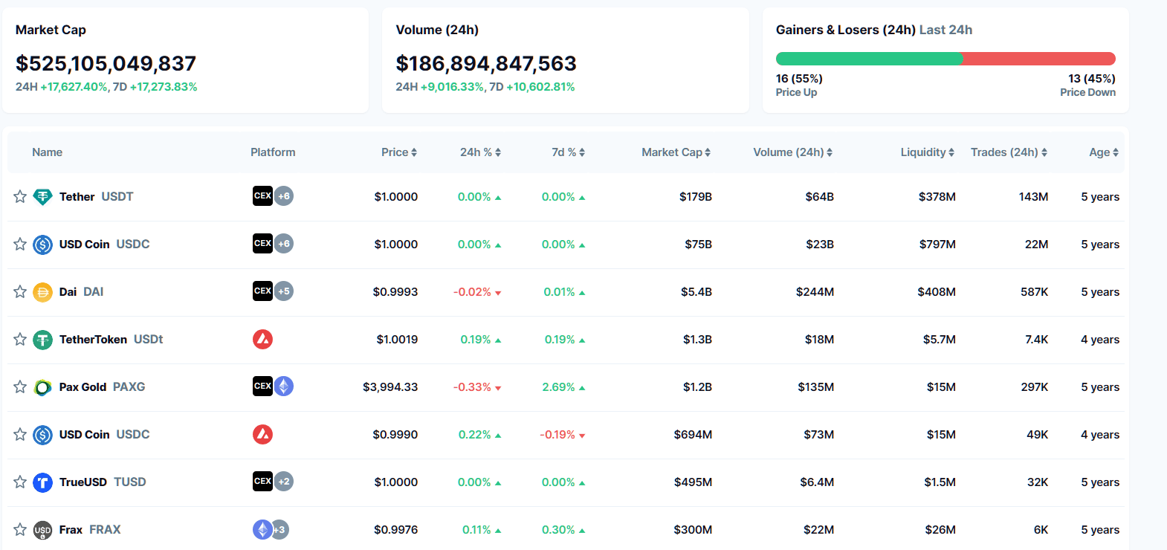This screenshot has width=1167, height=550.
Task: Sort the table by Price
Action: point(399,152)
